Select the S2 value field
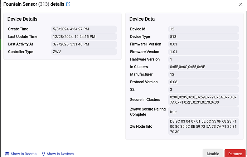247x157 pixels. [x=203, y=89]
